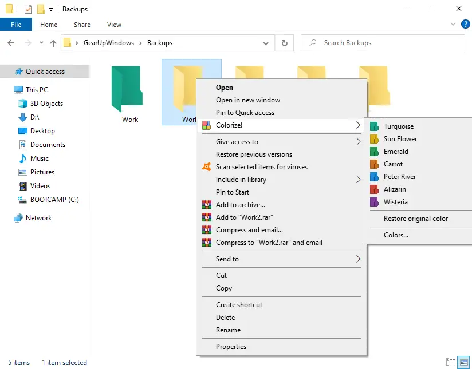Viewport: 472px width, 369px height.
Task: Click the Colorize! menu icon
Action: 206,125
